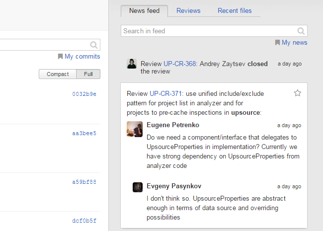Click Andrey Zaytsev's avatar on the UP-CR-368 review
Screen dimensions: 323x231
click(132, 64)
